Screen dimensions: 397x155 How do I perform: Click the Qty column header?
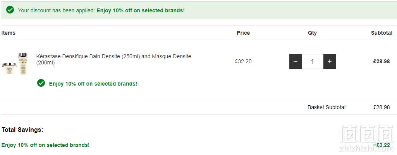313,33
